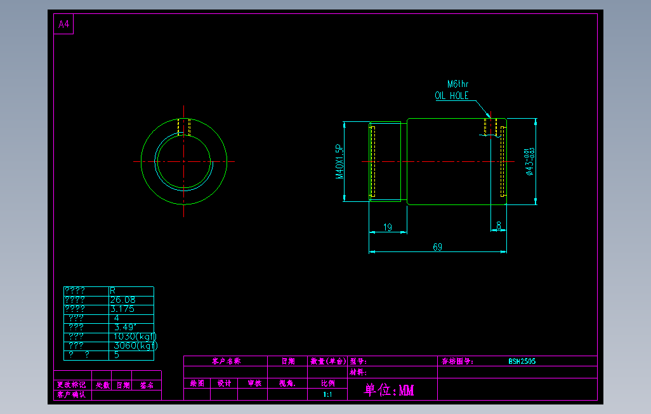
Task: Click the 单位:MM units text
Action: click(389, 390)
